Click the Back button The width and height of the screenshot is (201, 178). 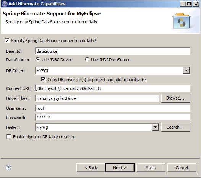pos(91,168)
